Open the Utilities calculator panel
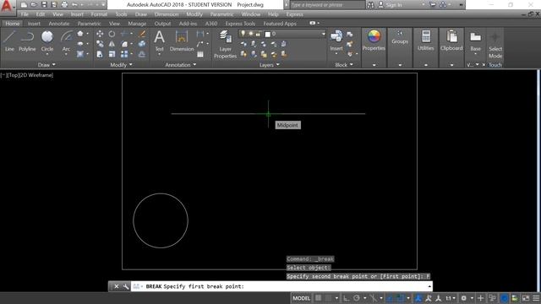 426,40
